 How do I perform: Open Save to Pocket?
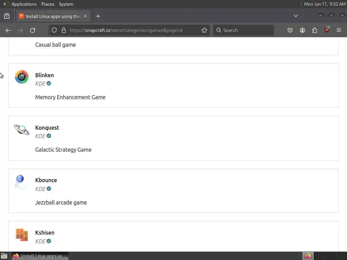click(290, 30)
